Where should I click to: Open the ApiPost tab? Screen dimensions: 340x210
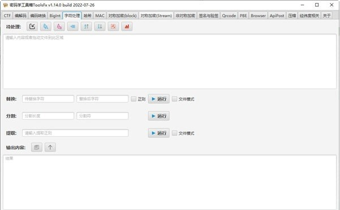[x=277, y=16]
